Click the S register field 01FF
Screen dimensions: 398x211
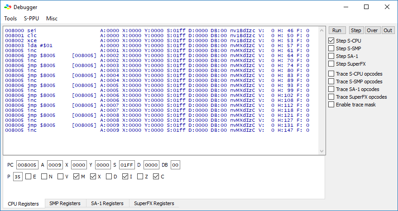click(127, 165)
